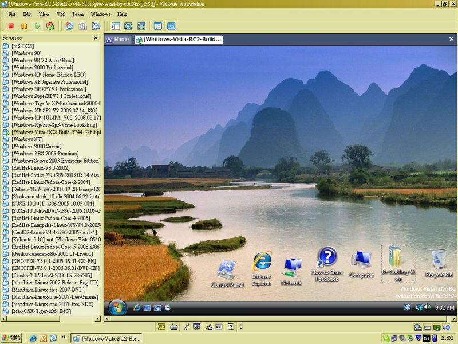This screenshot has height=344, width=458.
Task: Click the Internet Explorer desktop icon in Vista
Action: click(x=262, y=268)
